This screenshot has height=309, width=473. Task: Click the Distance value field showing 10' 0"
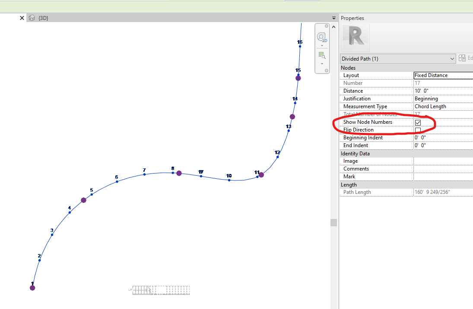coord(441,90)
